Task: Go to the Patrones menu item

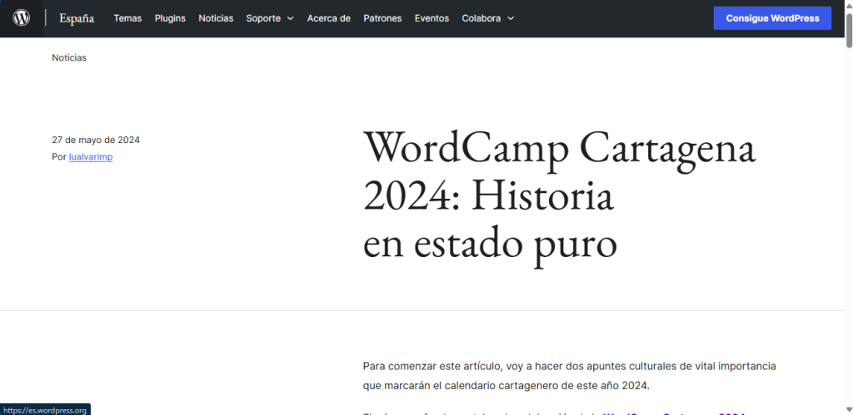Action: [382, 18]
